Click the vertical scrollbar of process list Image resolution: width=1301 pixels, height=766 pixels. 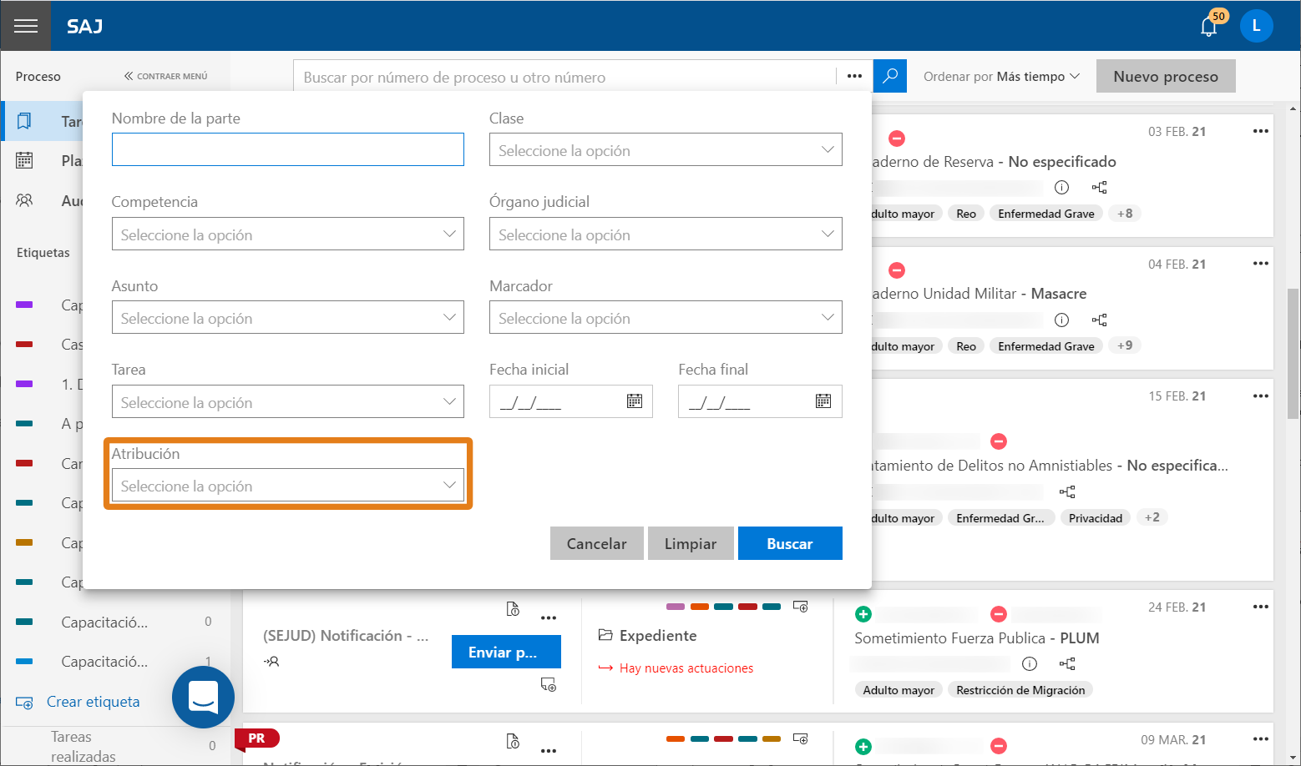tap(1293, 353)
